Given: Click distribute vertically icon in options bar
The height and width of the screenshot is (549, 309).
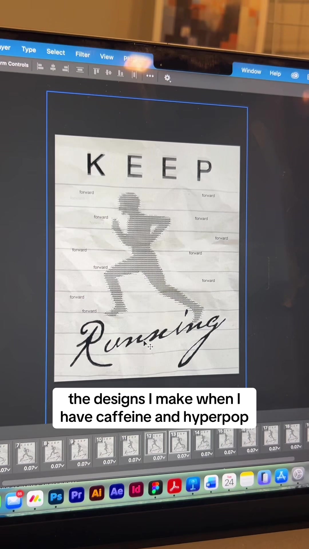Looking at the screenshot, I should (80, 70).
